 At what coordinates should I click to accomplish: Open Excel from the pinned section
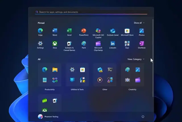pyautogui.click(x=69, y=32)
